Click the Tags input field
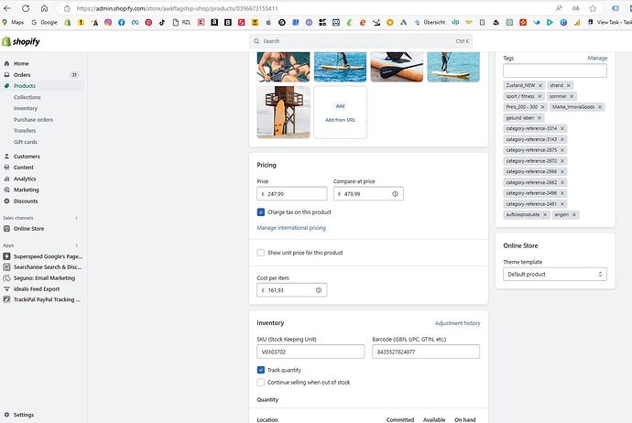 (x=555, y=70)
